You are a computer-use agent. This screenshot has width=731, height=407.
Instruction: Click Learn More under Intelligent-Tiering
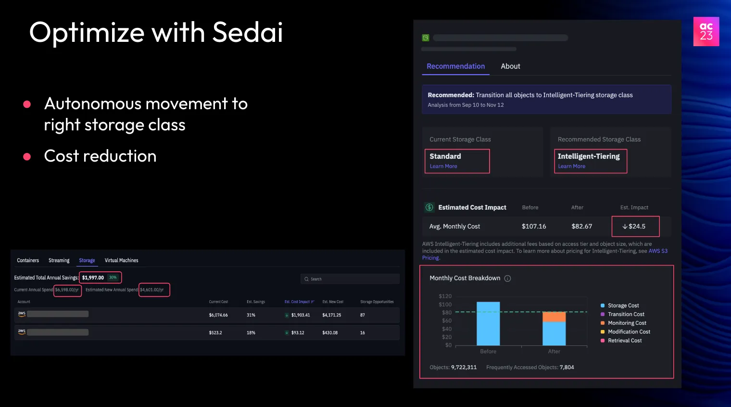pos(572,166)
